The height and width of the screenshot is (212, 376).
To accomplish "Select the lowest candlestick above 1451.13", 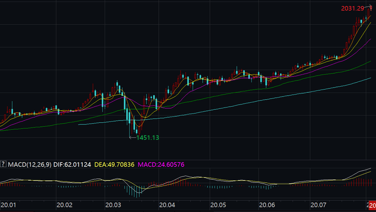I will pyautogui.click(x=139, y=129).
